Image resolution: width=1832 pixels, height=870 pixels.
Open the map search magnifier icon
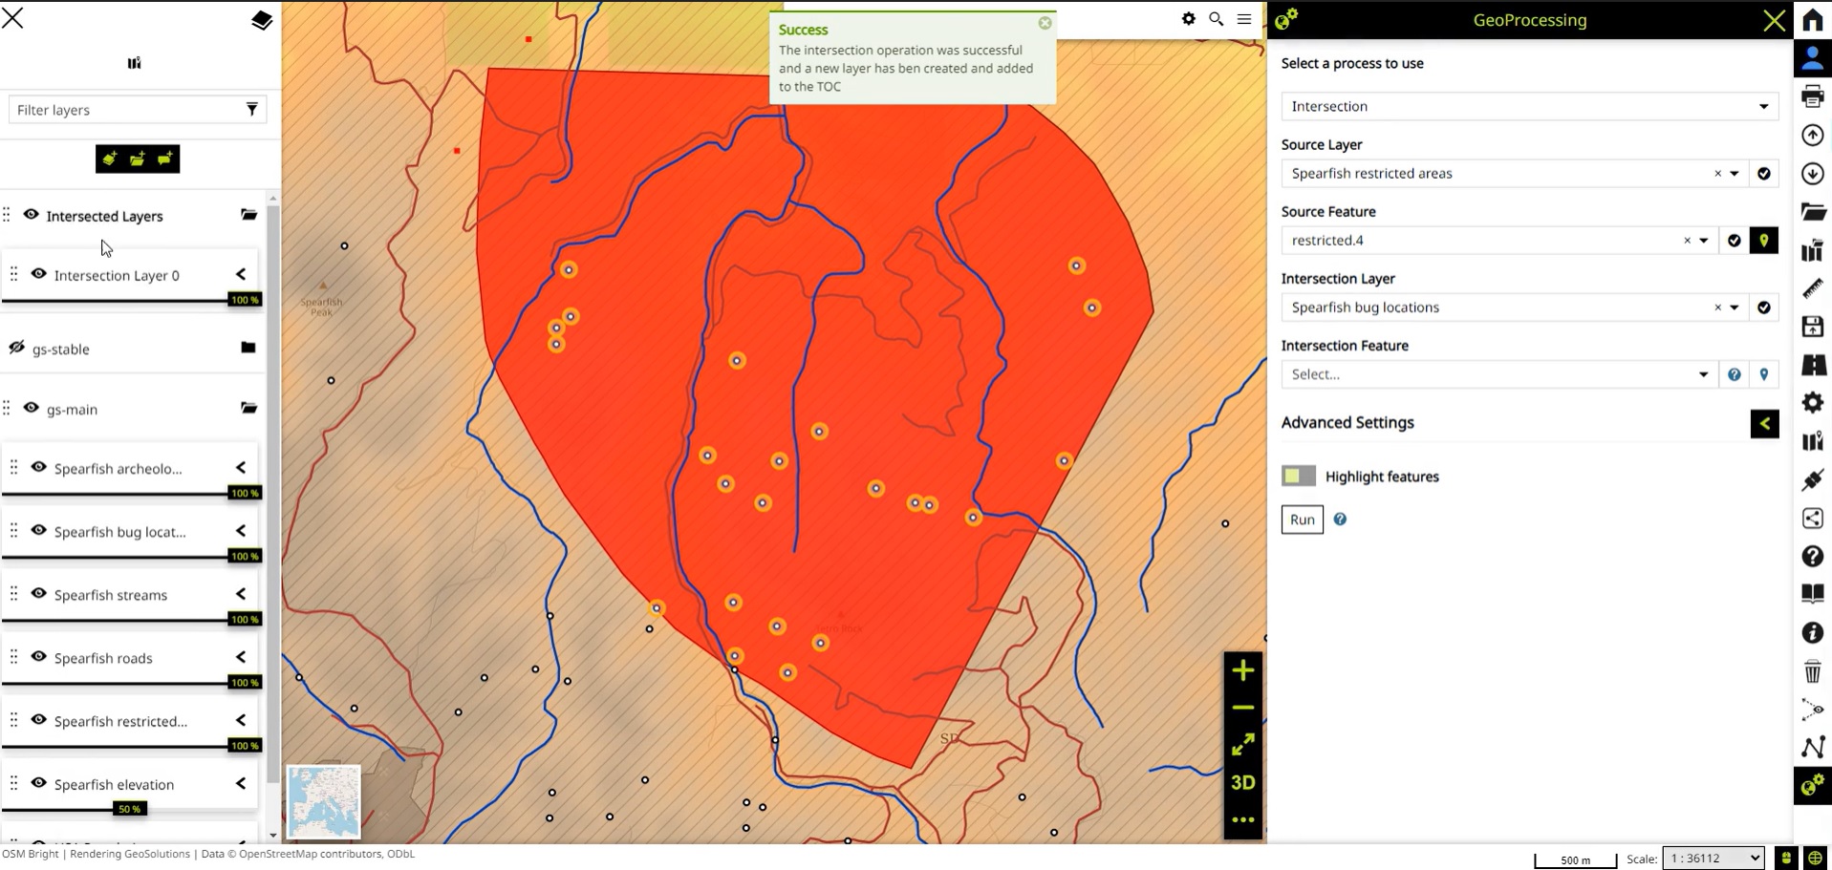[1216, 19]
